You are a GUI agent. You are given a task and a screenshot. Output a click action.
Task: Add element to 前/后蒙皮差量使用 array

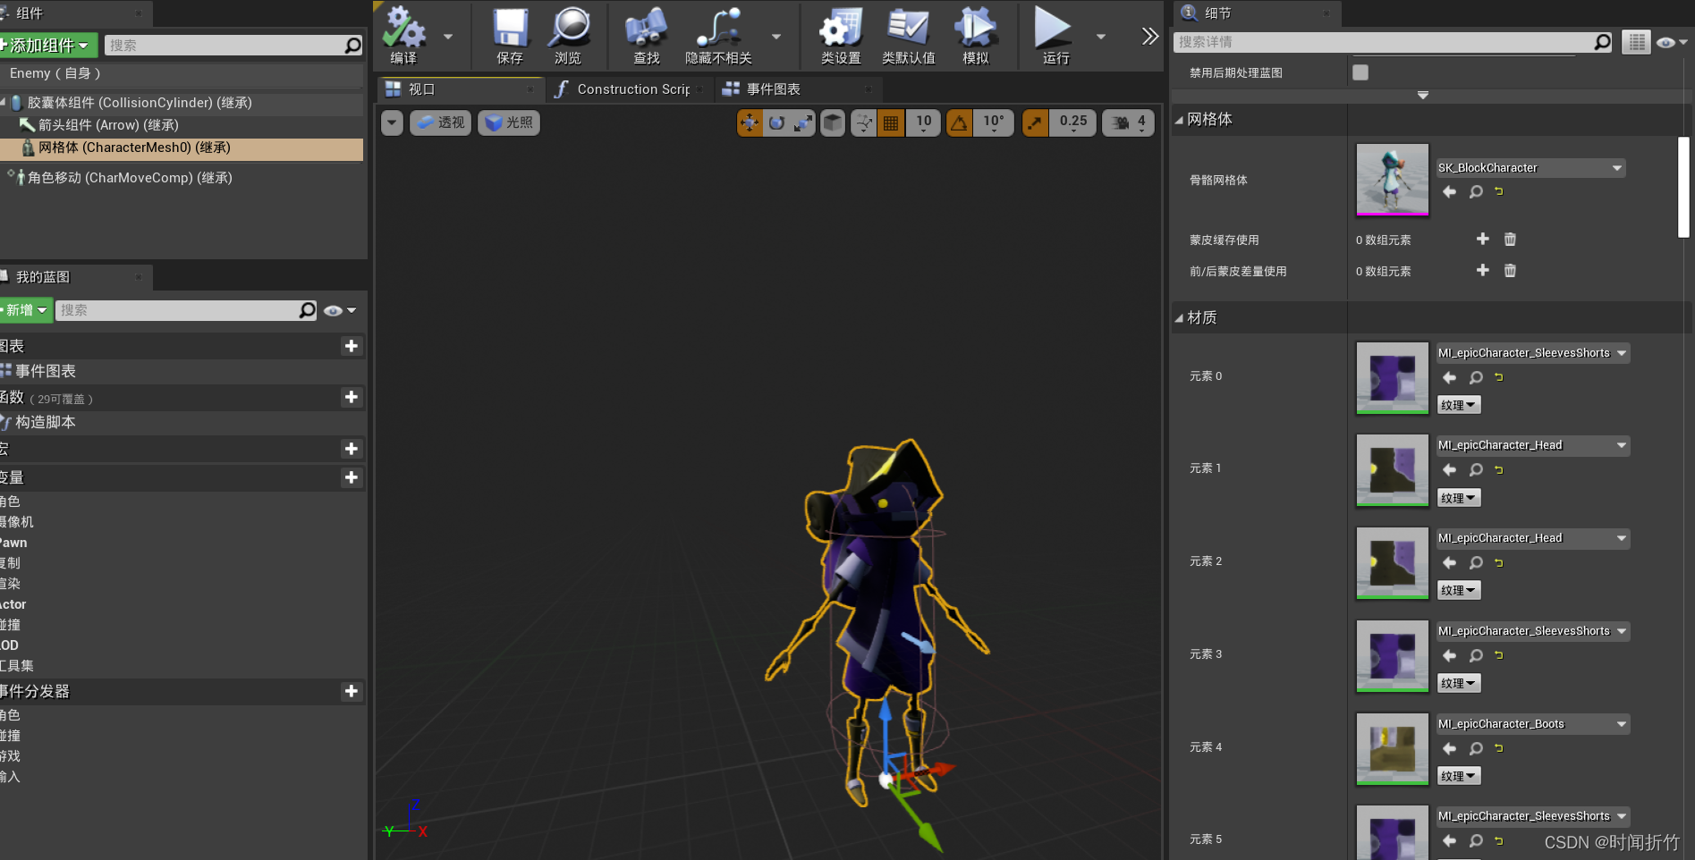tap(1482, 270)
